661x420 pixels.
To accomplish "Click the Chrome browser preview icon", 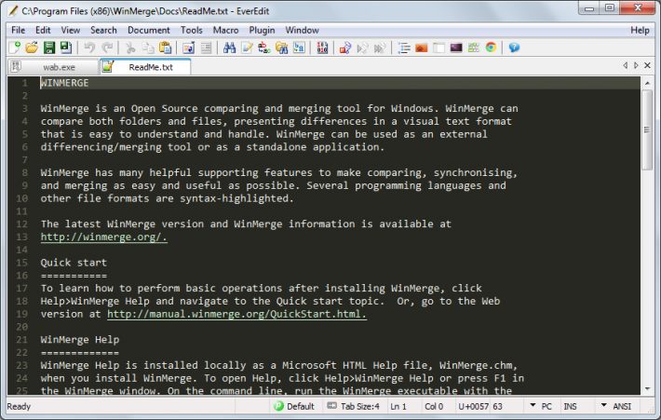I will tap(491, 47).
